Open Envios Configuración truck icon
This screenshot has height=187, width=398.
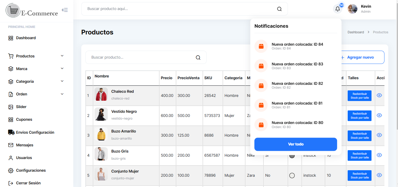[x=11, y=133]
